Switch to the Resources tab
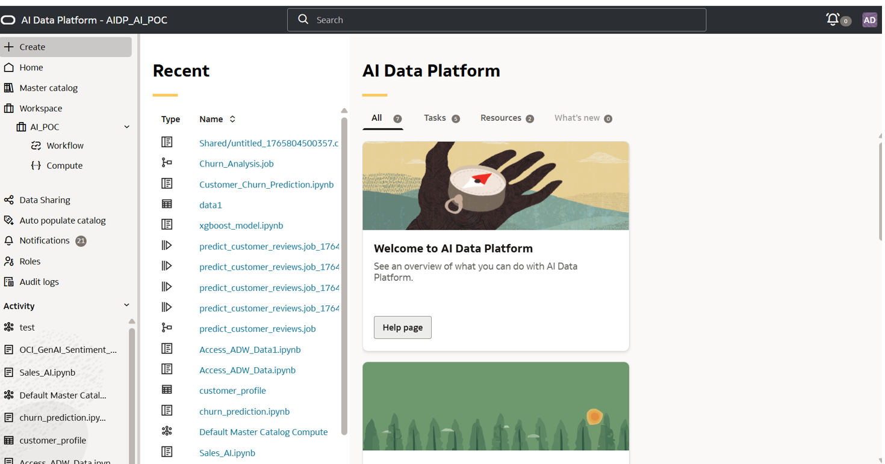Image resolution: width=885 pixels, height=464 pixels. pos(500,118)
